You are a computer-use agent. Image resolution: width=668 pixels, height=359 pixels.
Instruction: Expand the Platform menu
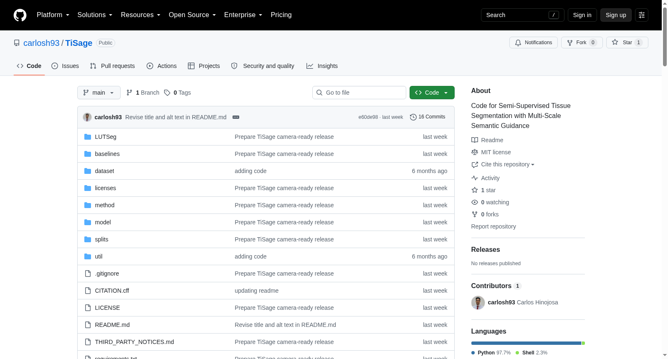pyautogui.click(x=53, y=15)
